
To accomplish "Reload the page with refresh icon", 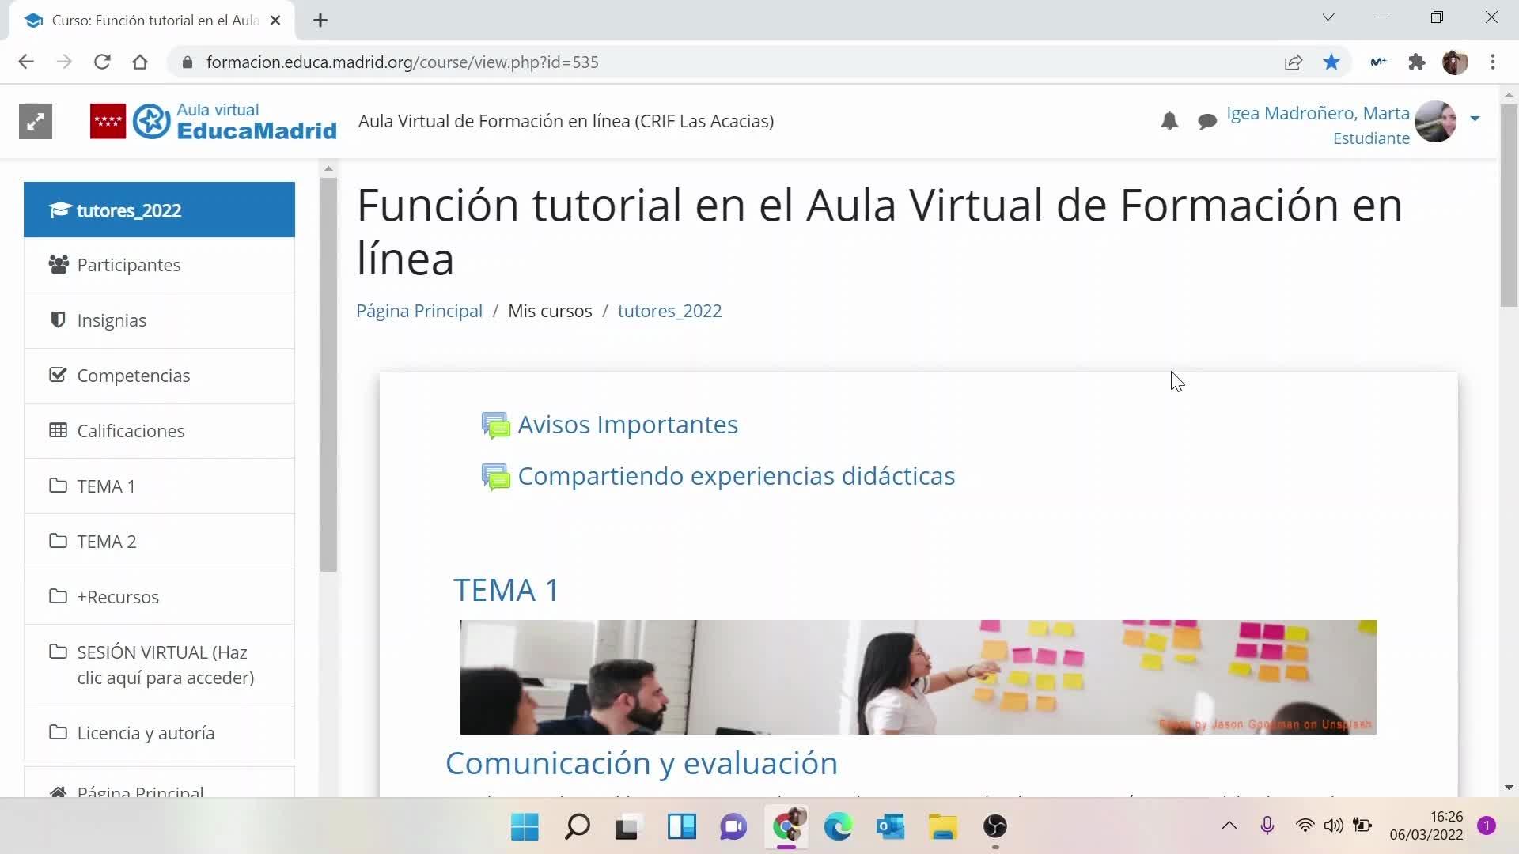I will pos(102,62).
